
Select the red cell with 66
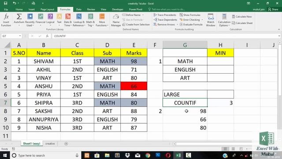tap(134, 86)
